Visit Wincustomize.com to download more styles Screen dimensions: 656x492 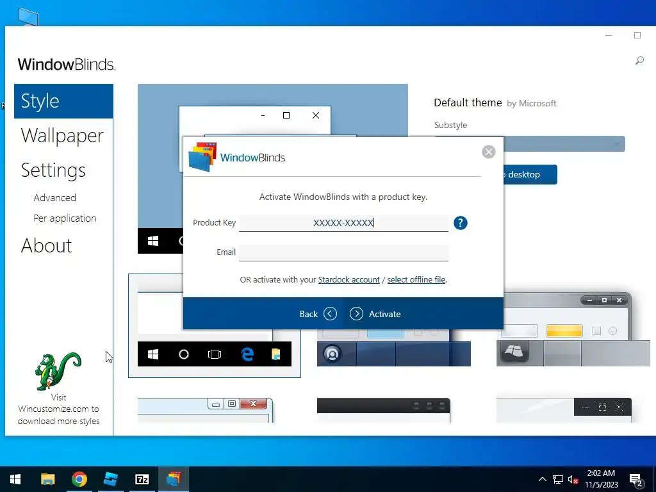[58, 409]
